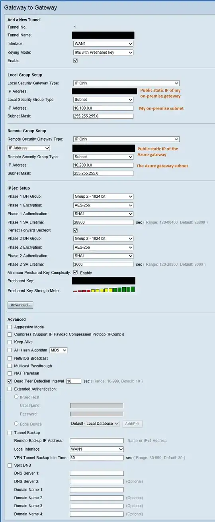Viewport: 215px width, 522px height.
Task: Click DNS Server 1 field
Action: (96, 473)
